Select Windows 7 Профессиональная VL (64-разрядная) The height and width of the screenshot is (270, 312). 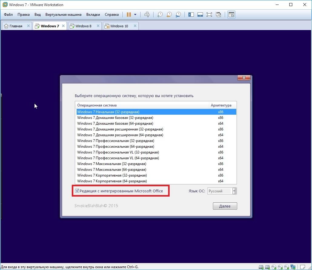(156, 158)
